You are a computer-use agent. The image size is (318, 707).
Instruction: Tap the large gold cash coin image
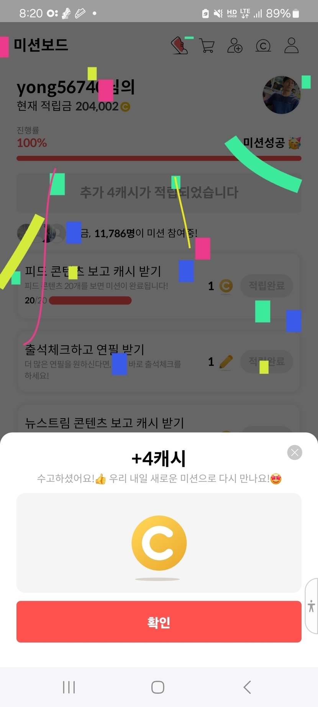[x=159, y=543]
